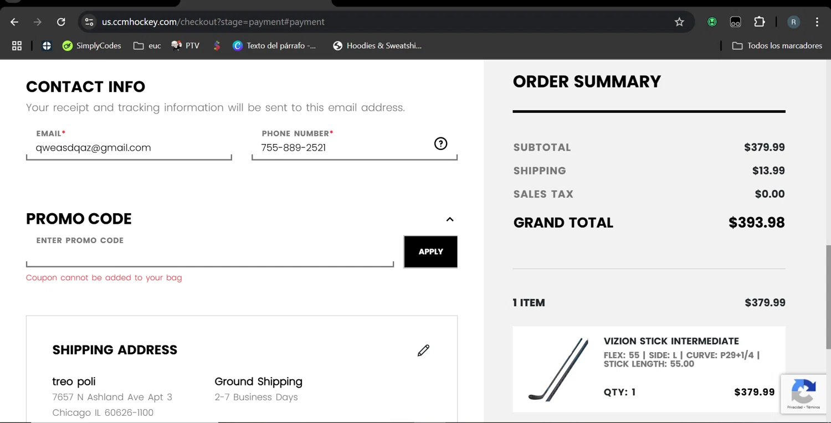
Task: Reload the checkout page
Action: pos(61,22)
